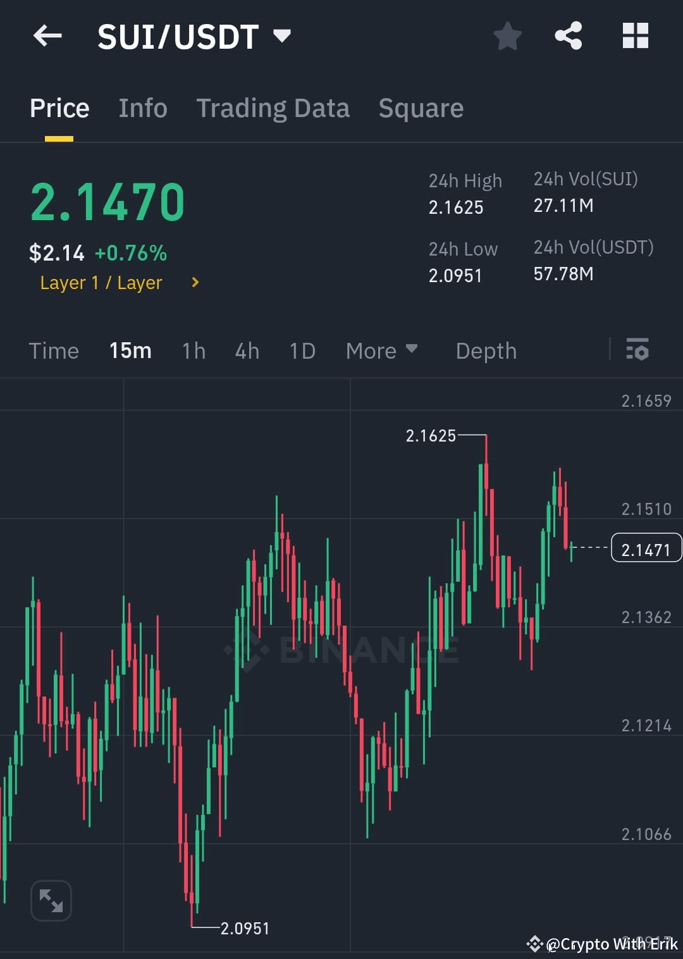This screenshot has height=959, width=683.
Task: Click the Crypto With Erik diamond icon
Action: coord(534,945)
